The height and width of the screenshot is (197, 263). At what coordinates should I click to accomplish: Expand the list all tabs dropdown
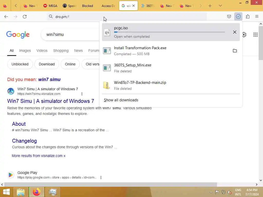(220, 6)
